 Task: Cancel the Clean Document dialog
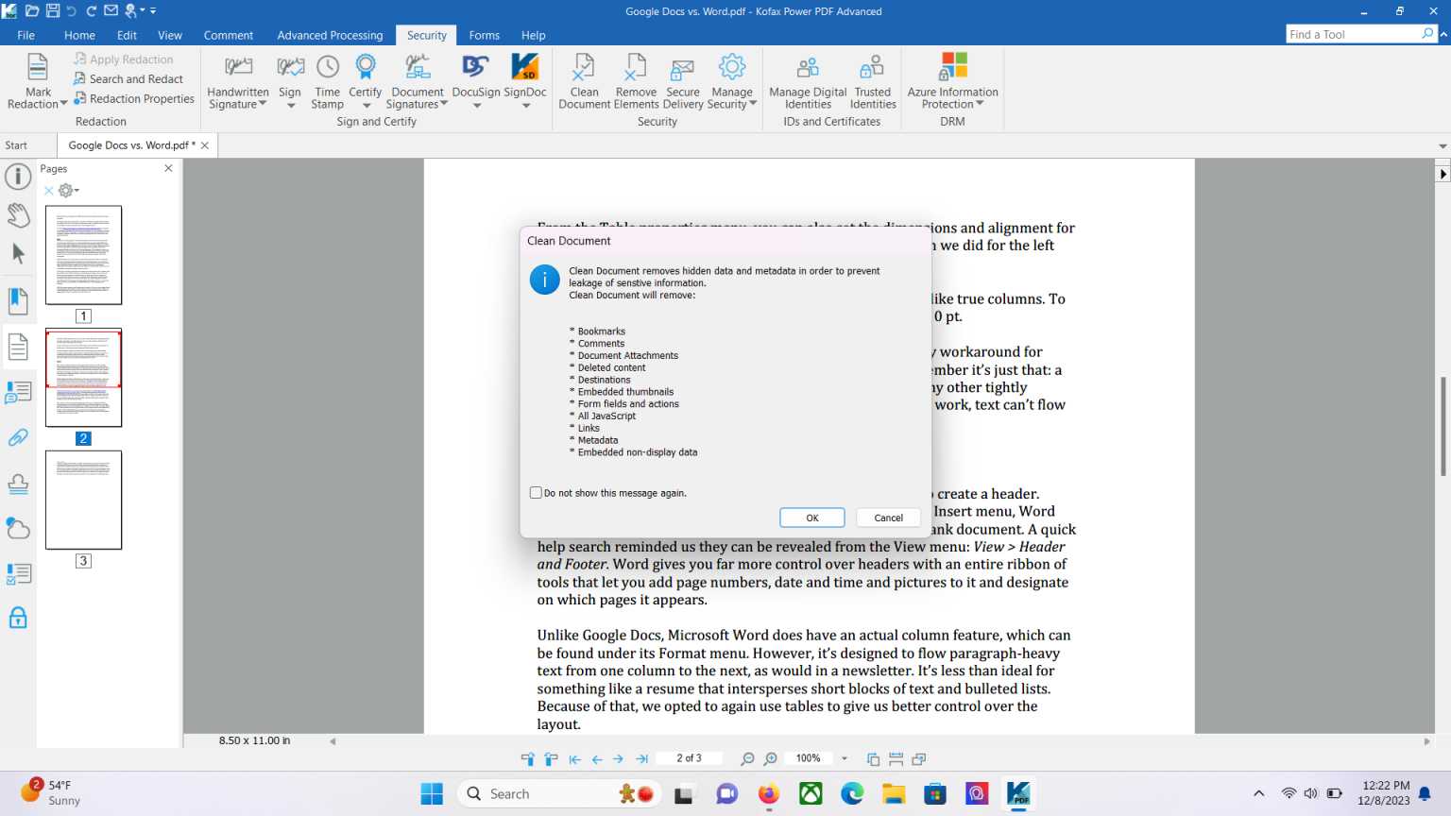887,518
